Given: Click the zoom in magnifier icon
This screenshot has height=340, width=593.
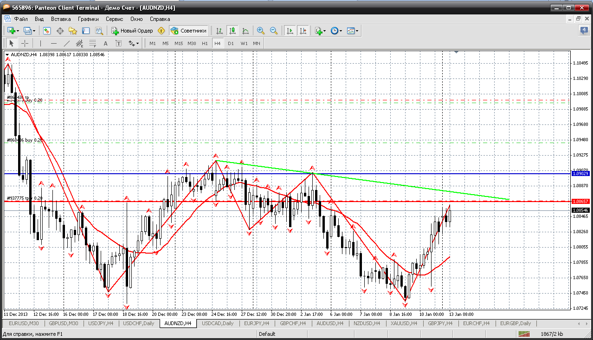Looking at the screenshot, I should 261,31.
